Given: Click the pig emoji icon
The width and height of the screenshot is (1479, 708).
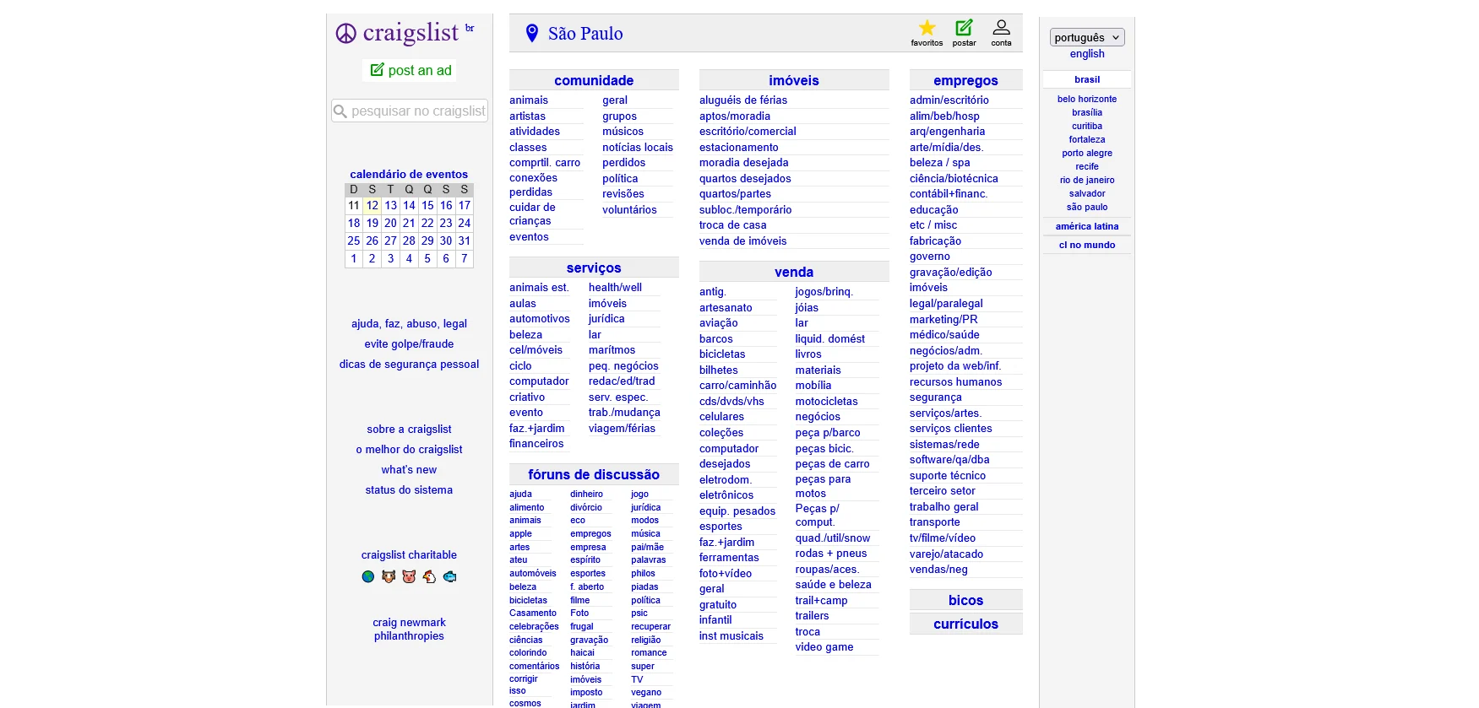Looking at the screenshot, I should [x=409, y=577].
